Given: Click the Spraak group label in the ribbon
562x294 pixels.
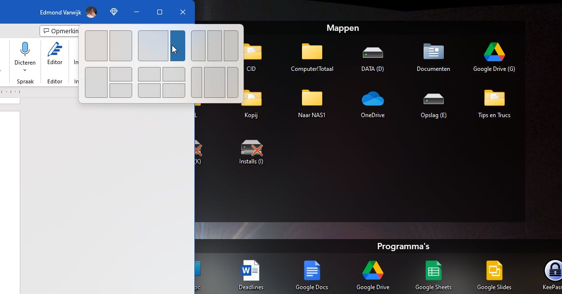Looking at the screenshot, I should (25, 81).
